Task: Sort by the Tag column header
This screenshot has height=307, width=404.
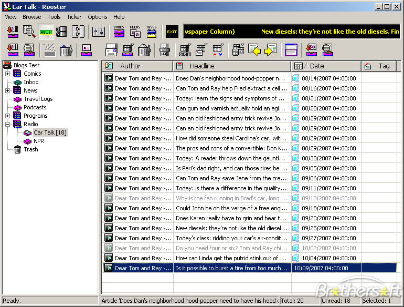Action: coord(379,66)
